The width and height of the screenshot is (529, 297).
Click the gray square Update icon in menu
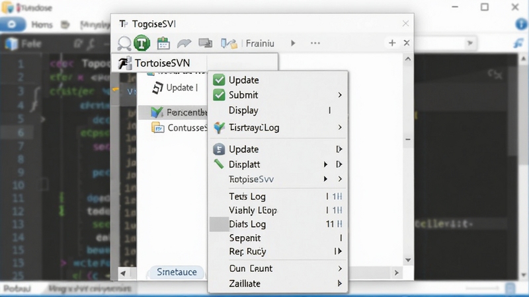[219, 149]
